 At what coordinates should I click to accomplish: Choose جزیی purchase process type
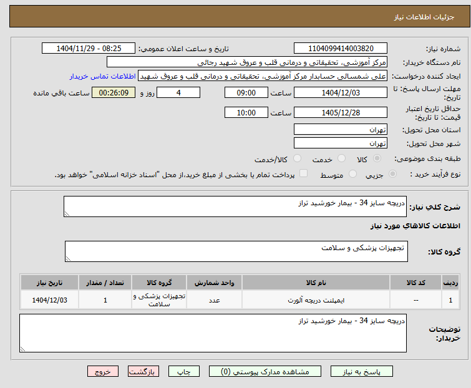392,174
